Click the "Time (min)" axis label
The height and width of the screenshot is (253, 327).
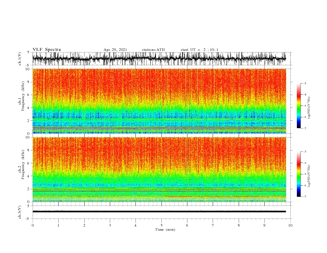coord(165,229)
